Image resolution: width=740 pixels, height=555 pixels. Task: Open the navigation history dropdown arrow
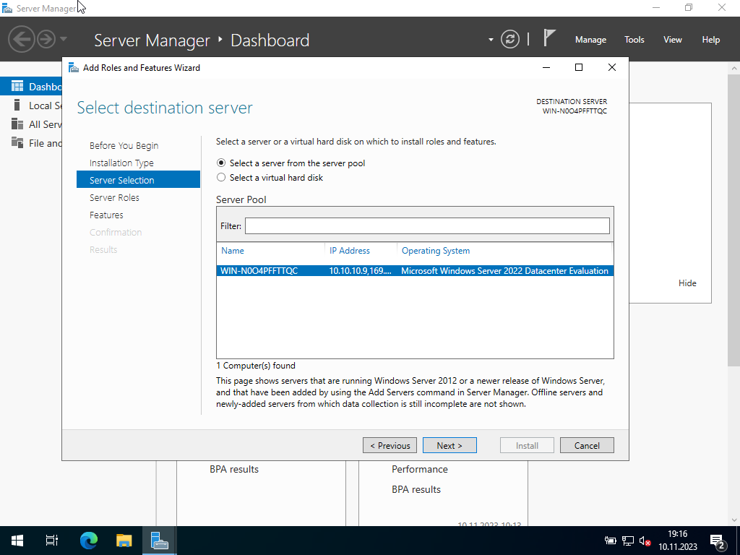(x=64, y=39)
